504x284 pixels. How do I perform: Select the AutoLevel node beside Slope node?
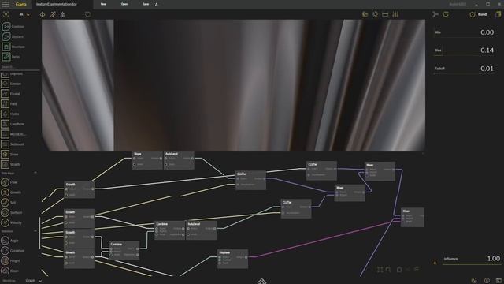pos(179,160)
